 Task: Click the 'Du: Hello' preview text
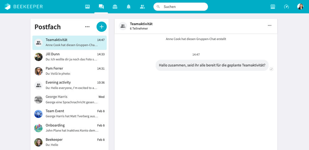pyautogui.click(x=52, y=145)
